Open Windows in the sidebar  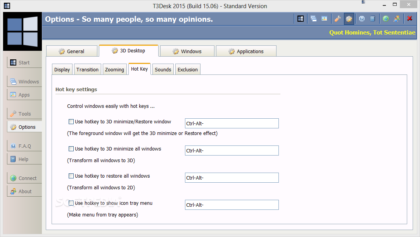pos(24,81)
